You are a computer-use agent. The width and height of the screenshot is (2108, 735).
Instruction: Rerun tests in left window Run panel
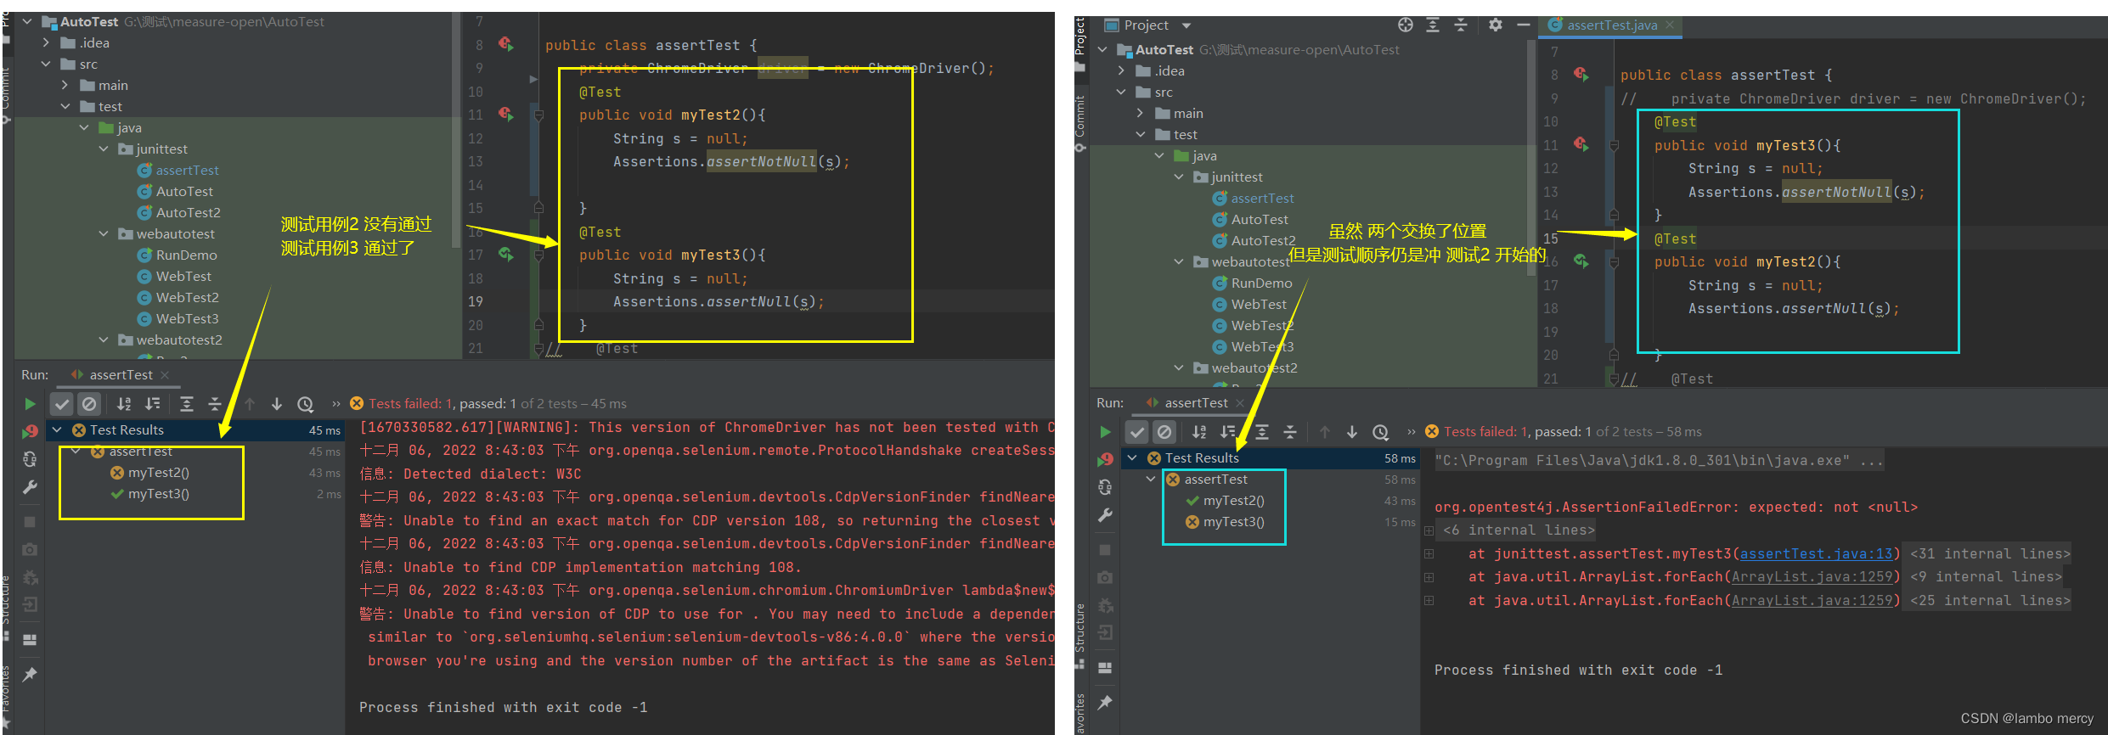click(30, 404)
